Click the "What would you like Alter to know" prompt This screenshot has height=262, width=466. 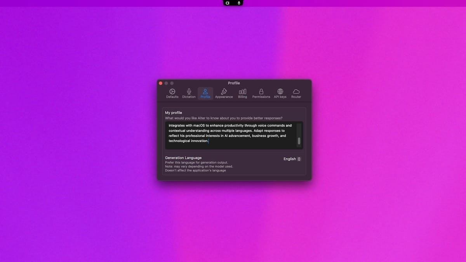(224, 118)
